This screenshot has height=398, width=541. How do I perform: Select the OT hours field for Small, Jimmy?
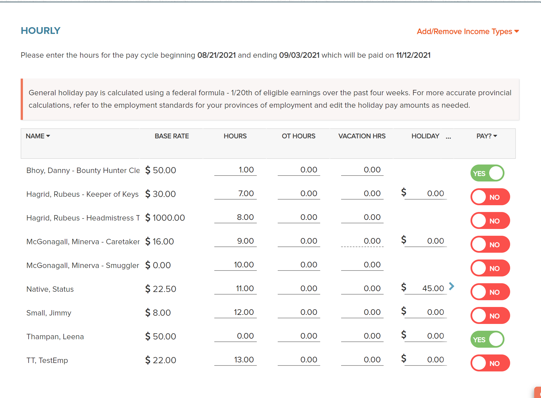pyautogui.click(x=298, y=312)
